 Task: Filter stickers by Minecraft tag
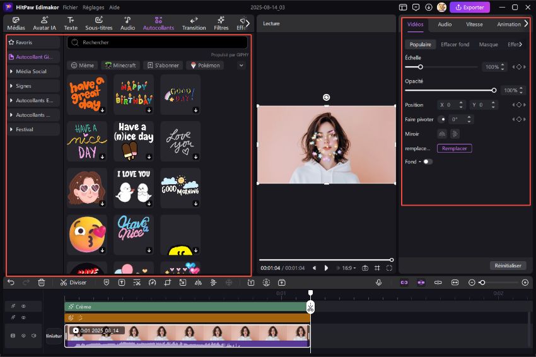click(120, 66)
